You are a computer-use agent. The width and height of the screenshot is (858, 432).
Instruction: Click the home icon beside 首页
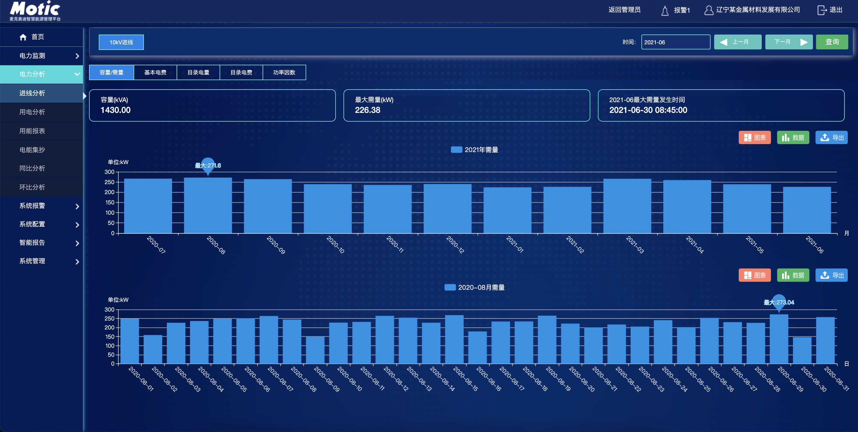23,37
